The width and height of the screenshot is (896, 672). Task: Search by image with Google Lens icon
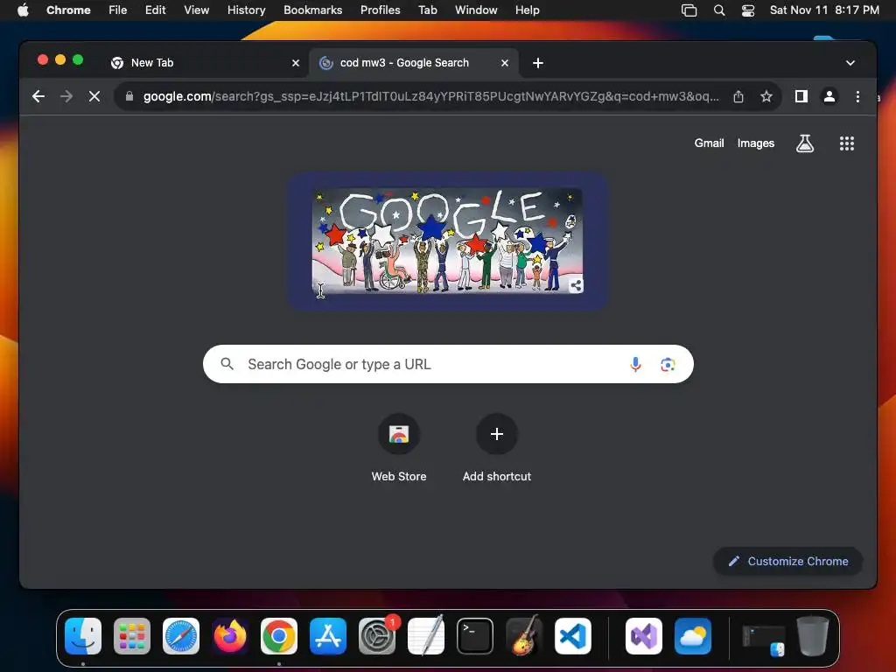pos(668,364)
